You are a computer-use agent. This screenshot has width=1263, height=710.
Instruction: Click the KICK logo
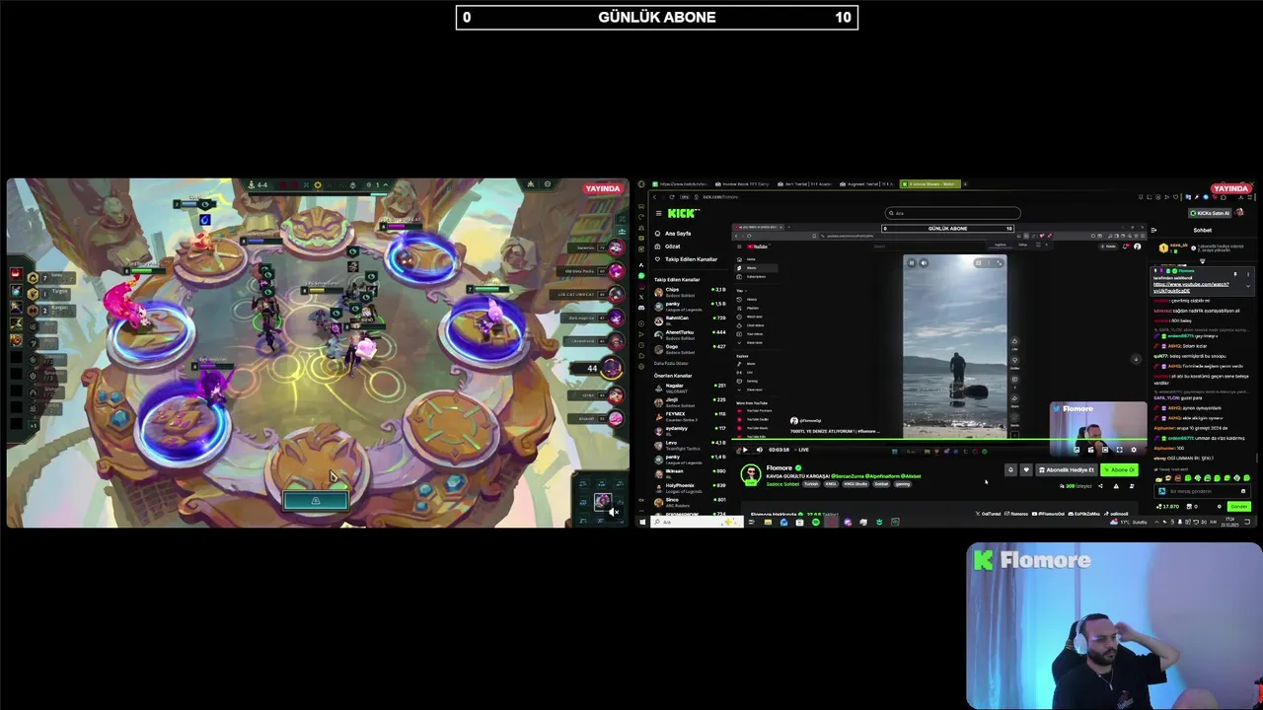point(683,213)
